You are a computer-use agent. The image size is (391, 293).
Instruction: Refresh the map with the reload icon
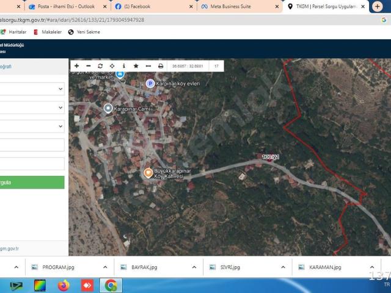pos(100,66)
